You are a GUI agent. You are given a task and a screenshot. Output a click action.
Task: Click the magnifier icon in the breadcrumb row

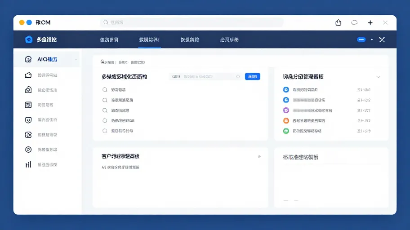(x=102, y=62)
